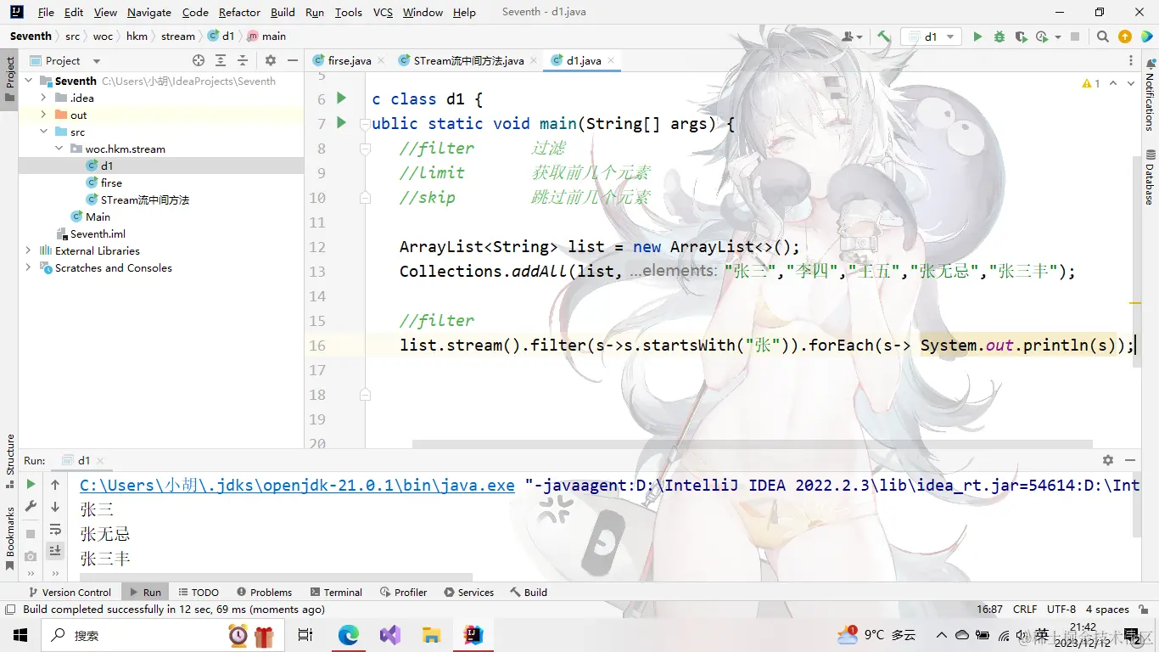Open the Profiler from the toolbar
1159x652 pixels.
click(x=1041, y=36)
